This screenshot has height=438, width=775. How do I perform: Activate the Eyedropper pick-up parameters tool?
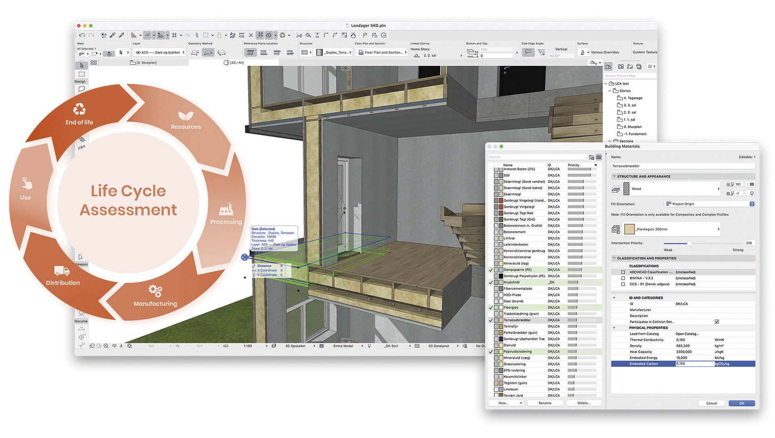[x=113, y=35]
